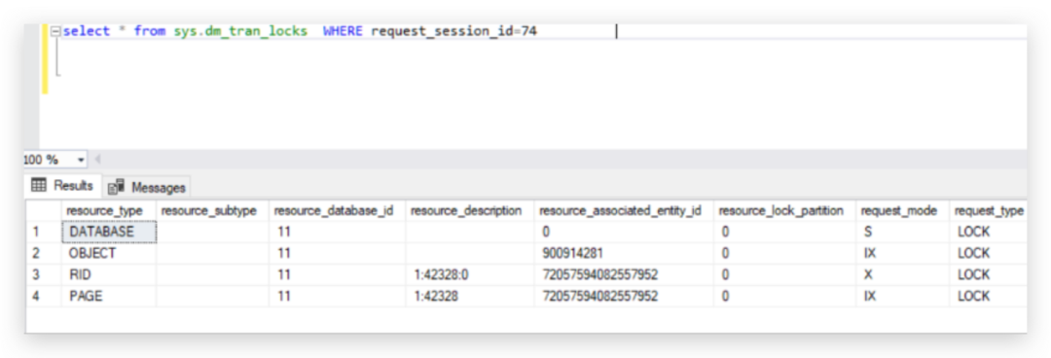Click database id 11 in DATABASE row
1051x358 pixels.
point(337,232)
